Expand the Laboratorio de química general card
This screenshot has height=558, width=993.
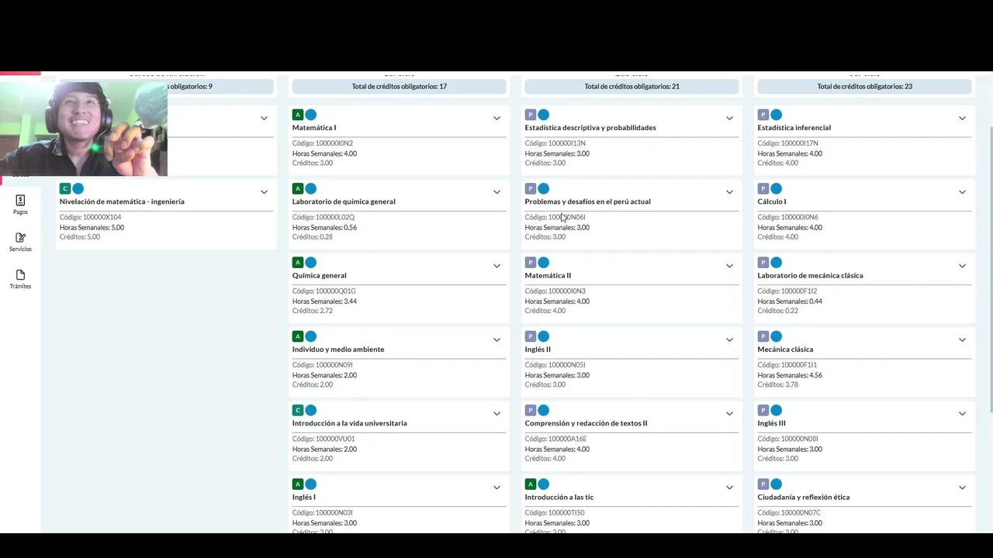pos(496,192)
